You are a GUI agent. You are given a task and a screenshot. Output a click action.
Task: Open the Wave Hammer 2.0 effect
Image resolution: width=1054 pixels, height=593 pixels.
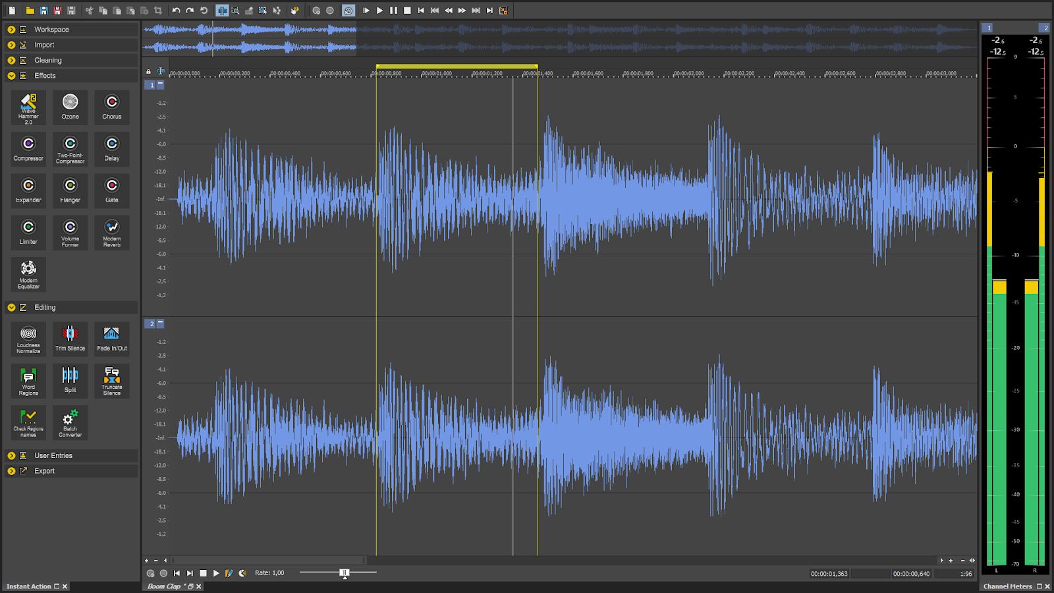(28, 107)
